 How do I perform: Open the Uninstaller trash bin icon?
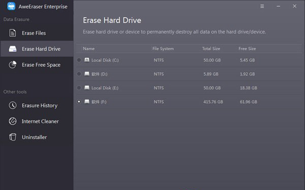point(13,137)
